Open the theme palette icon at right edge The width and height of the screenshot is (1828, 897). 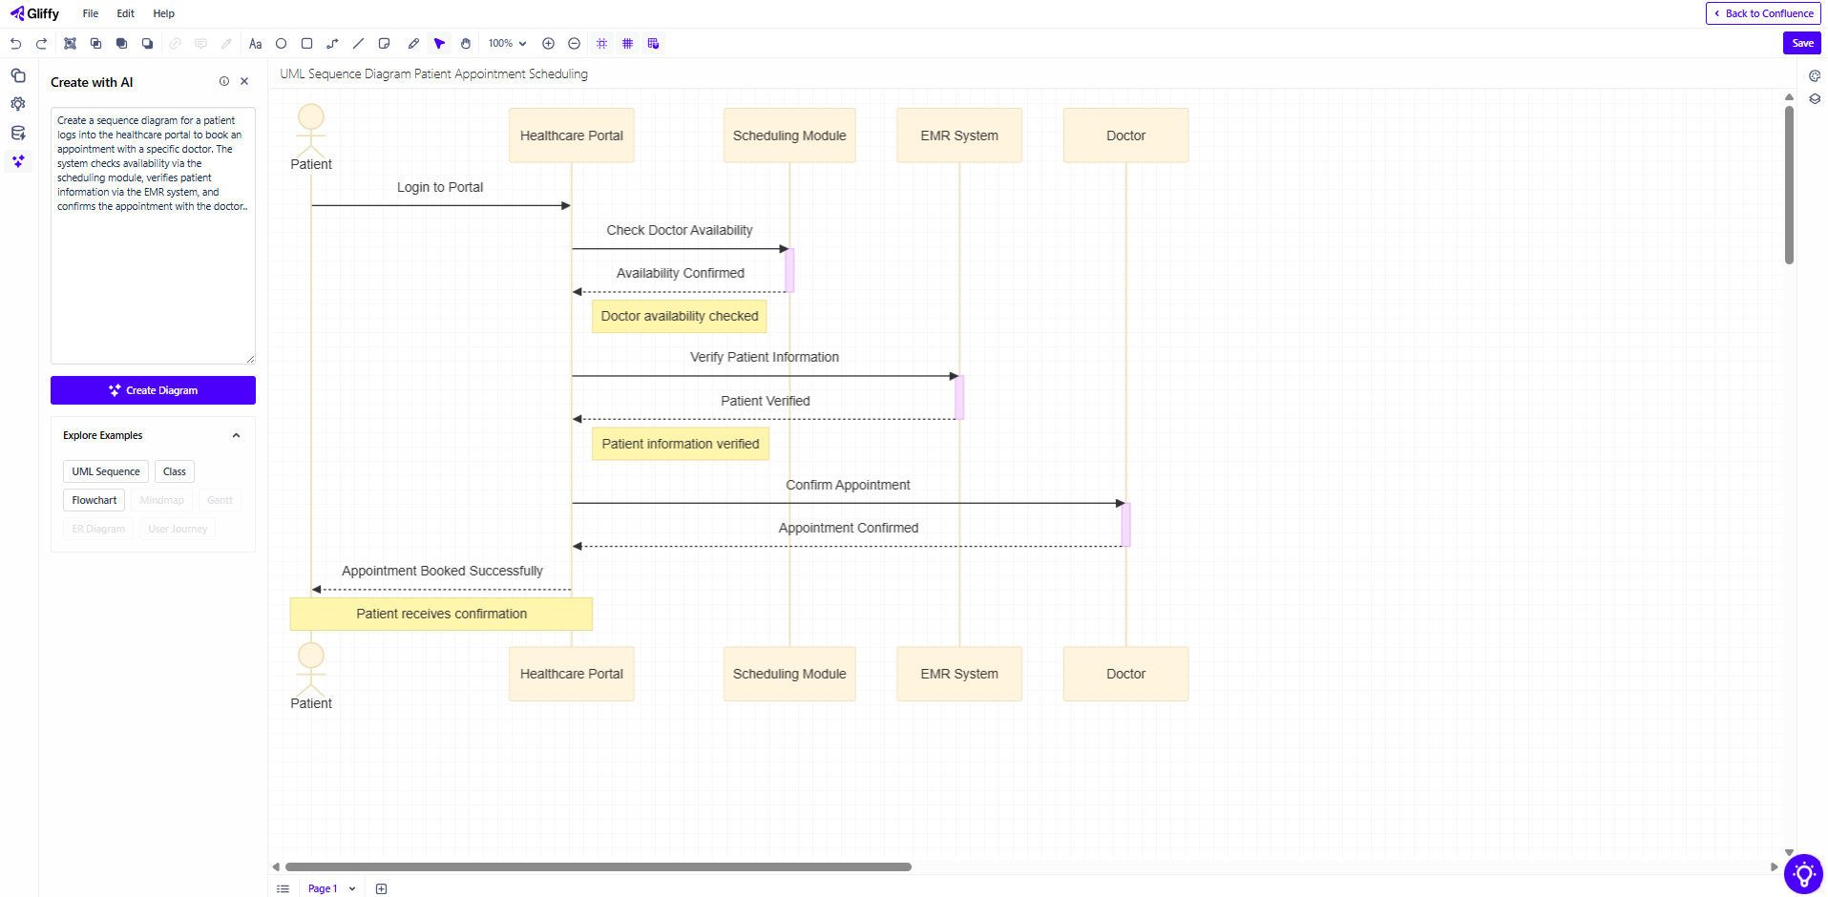pos(1815,76)
